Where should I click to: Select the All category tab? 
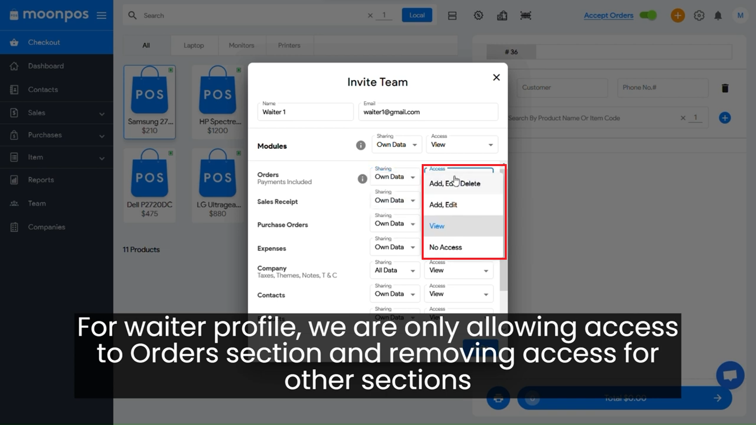click(146, 45)
